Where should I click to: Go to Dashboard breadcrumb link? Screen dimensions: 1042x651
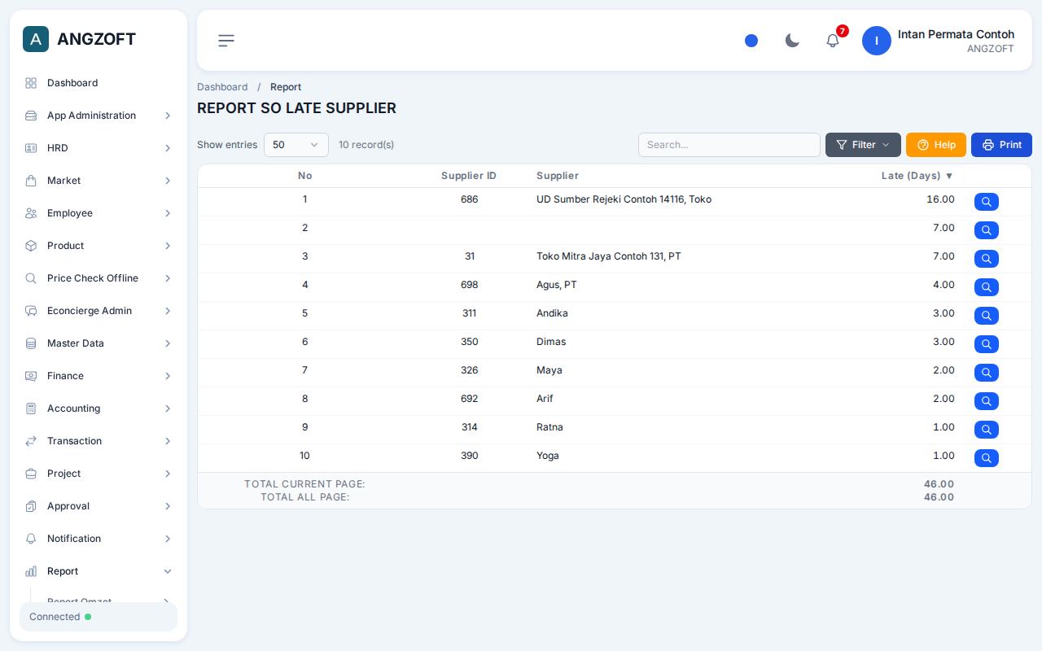pyautogui.click(x=222, y=87)
